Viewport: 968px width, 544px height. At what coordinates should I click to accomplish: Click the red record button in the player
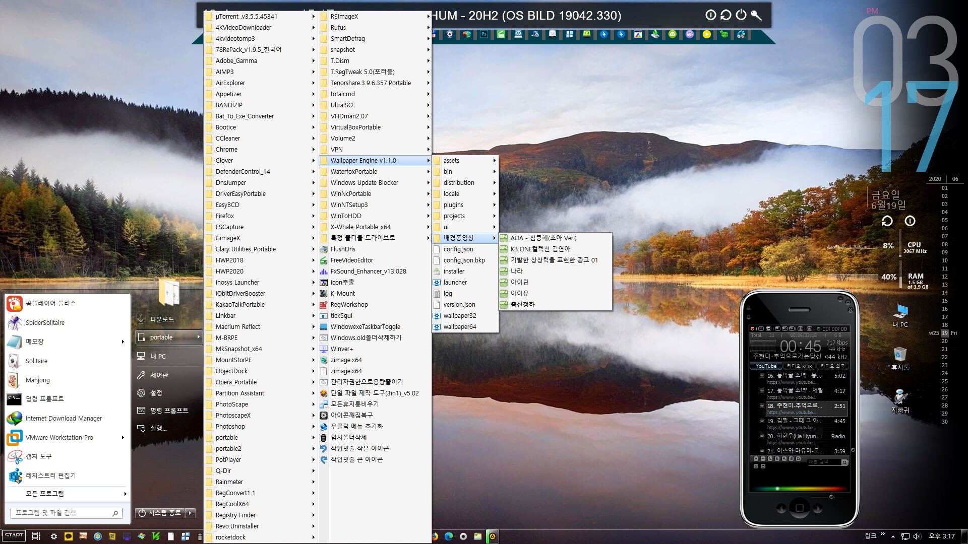click(752, 329)
